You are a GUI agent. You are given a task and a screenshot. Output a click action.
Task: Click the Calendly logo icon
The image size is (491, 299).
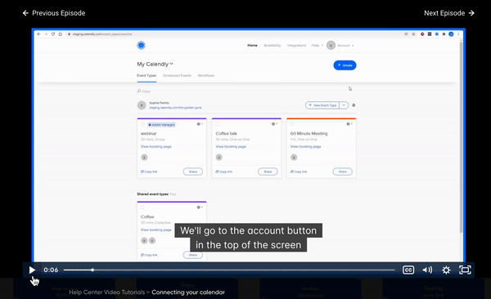click(x=142, y=46)
